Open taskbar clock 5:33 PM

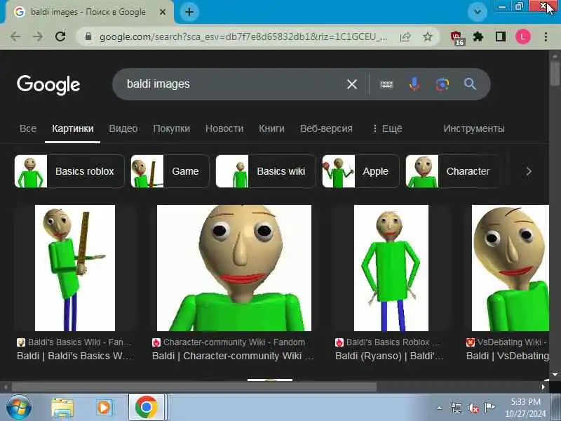[525, 408]
